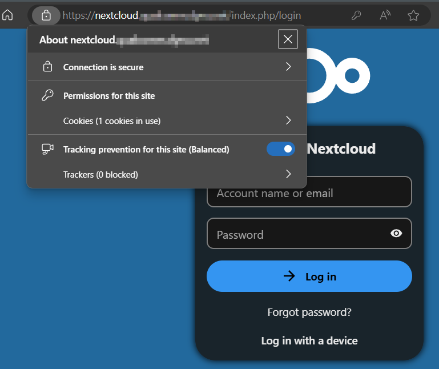This screenshot has width=439, height=369.
Task: Click the arrow icon in Log in button
Action: (289, 276)
